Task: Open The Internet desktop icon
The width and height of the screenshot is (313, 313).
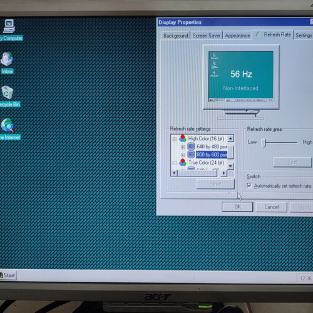Action: point(8,125)
